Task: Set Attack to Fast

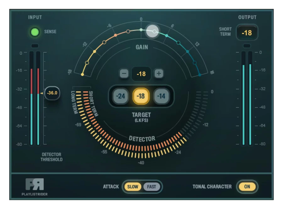Action: [152, 187]
